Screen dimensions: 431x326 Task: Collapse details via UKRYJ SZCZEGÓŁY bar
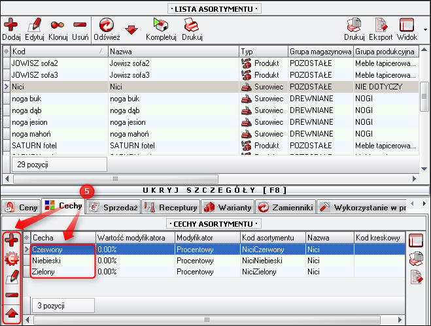(x=215, y=189)
